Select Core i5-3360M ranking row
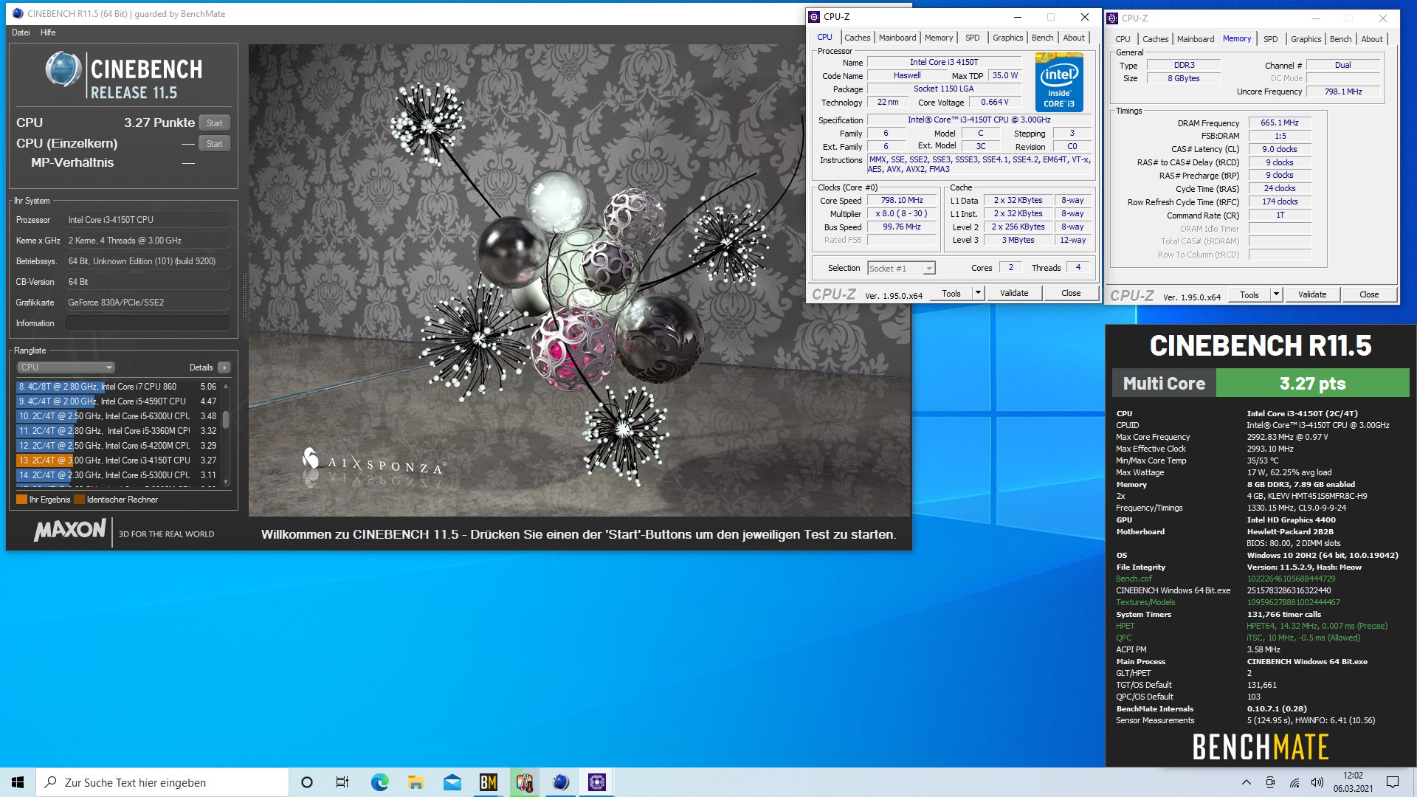The width and height of the screenshot is (1417, 797). click(x=117, y=431)
